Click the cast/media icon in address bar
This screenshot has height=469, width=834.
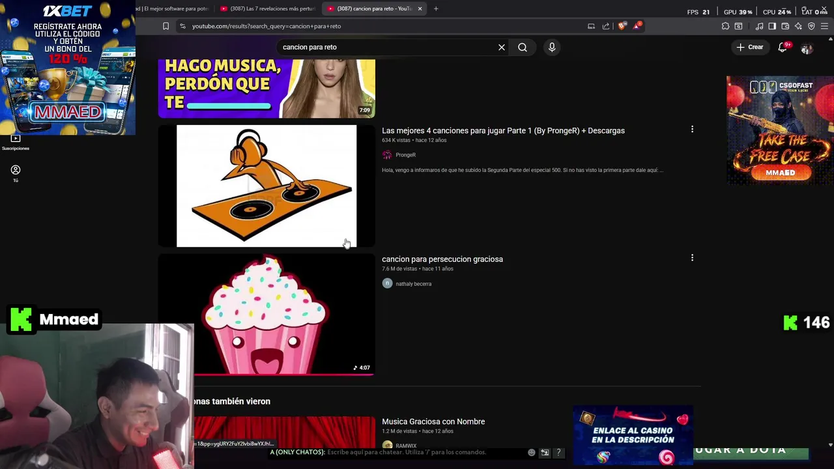(591, 26)
